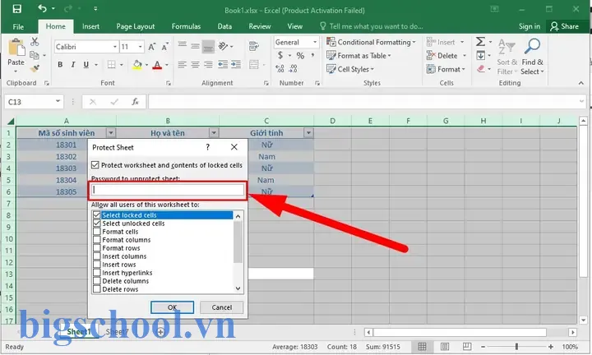Switch to Page Break Preview icon

(467, 346)
